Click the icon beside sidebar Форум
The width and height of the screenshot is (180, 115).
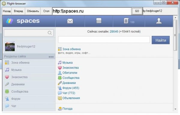pyautogui.click(x=7, y=99)
